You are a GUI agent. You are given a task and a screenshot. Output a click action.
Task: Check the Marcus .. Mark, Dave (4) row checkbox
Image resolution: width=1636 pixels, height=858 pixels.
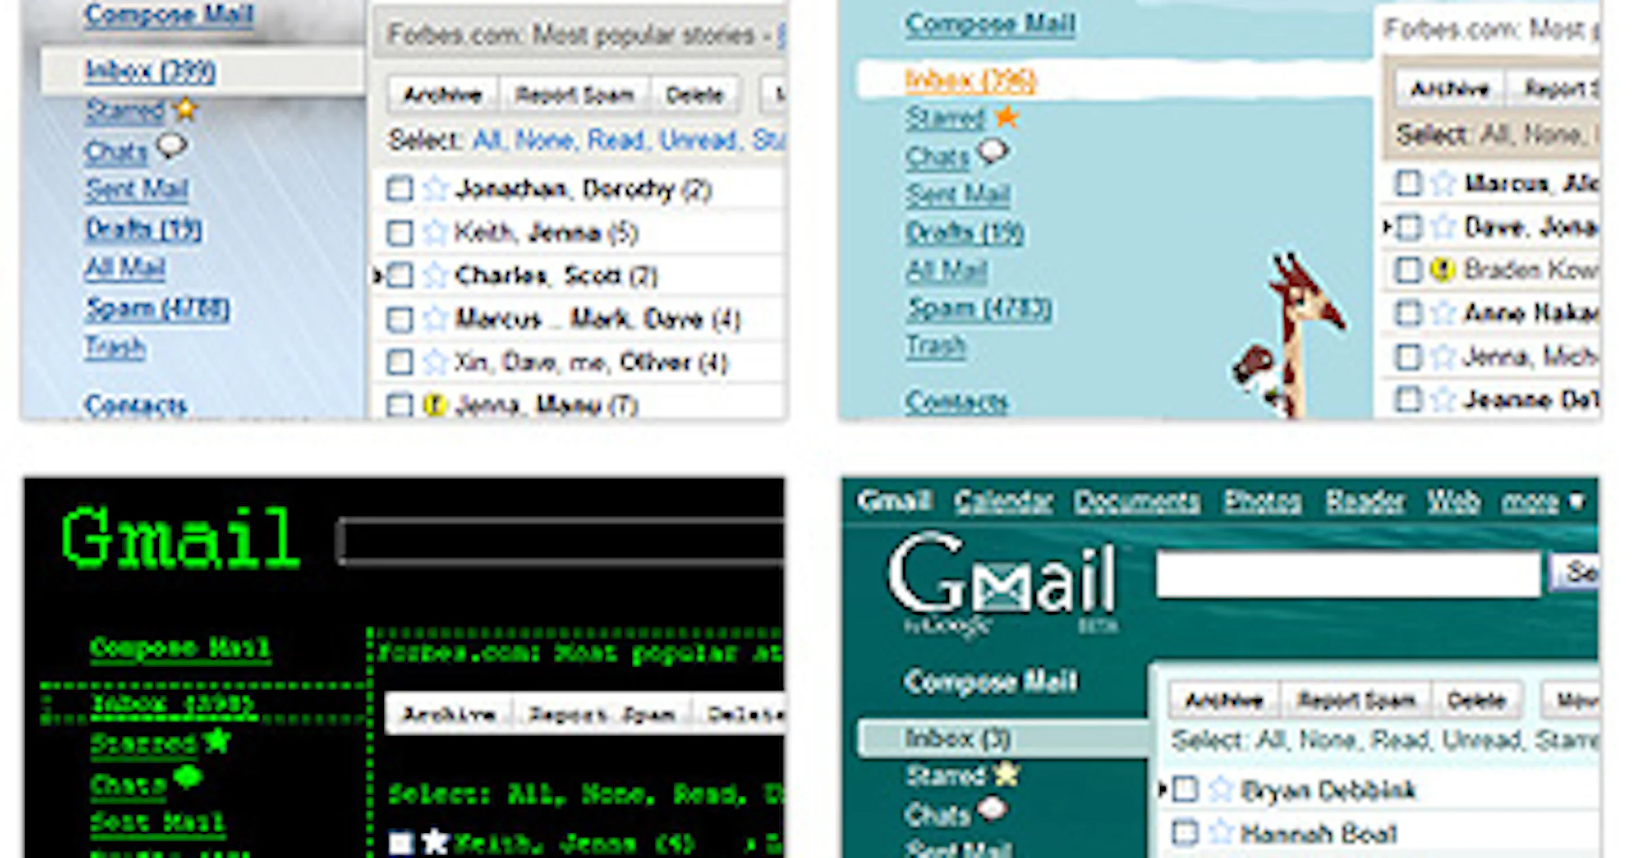pyautogui.click(x=399, y=319)
